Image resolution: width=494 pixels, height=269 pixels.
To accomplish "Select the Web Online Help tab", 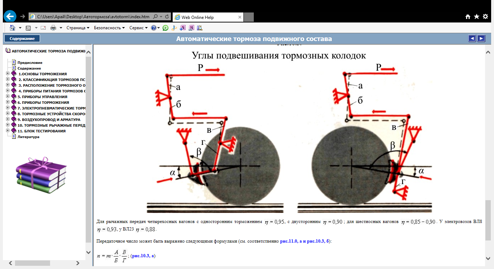I will (x=208, y=17).
